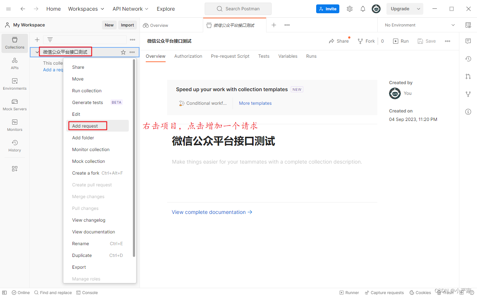Switch to the Pre-request Script tab

point(230,56)
